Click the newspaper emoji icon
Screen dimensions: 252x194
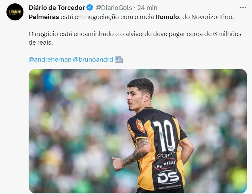(119, 60)
